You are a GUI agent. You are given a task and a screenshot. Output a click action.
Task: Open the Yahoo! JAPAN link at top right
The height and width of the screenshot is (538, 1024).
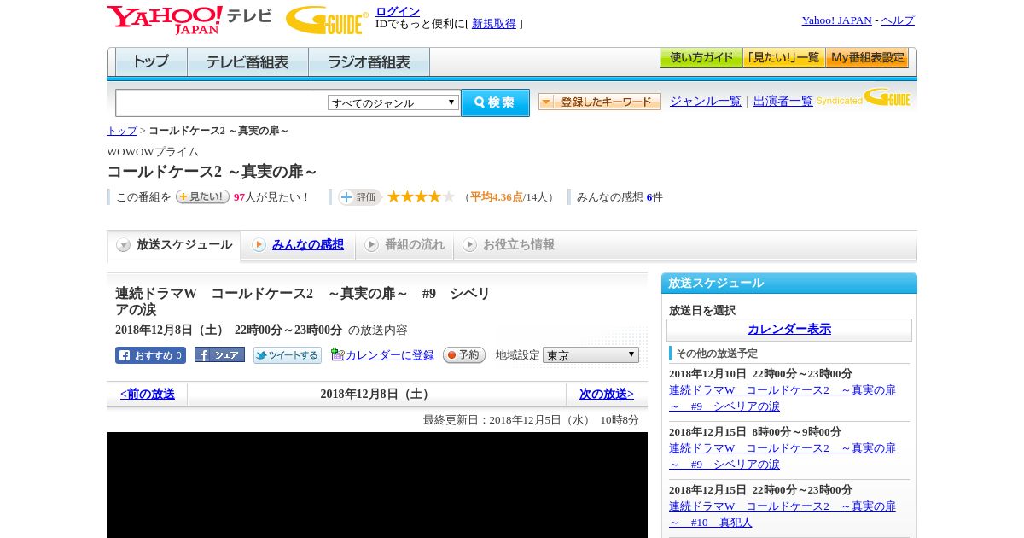pyautogui.click(x=837, y=20)
